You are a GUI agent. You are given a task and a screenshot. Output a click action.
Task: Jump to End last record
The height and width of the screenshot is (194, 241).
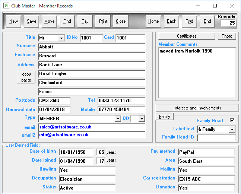click(x=207, y=21)
